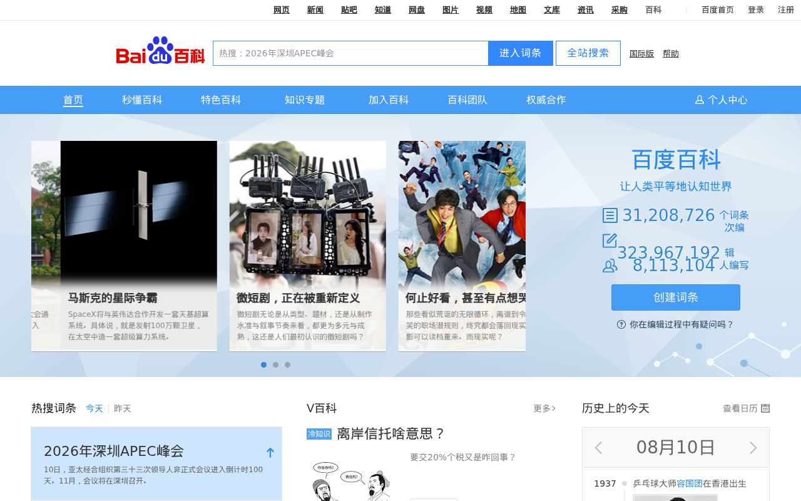Open 图片 in top navigation

451,10
